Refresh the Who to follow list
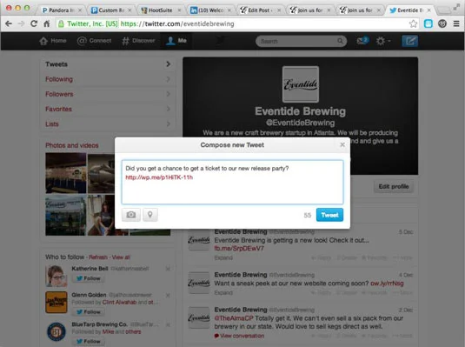The image size is (465, 347). (98, 257)
